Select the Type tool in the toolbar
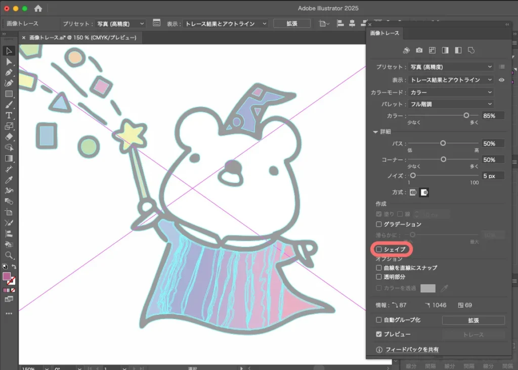Image resolution: width=518 pixels, height=370 pixels. [9, 116]
